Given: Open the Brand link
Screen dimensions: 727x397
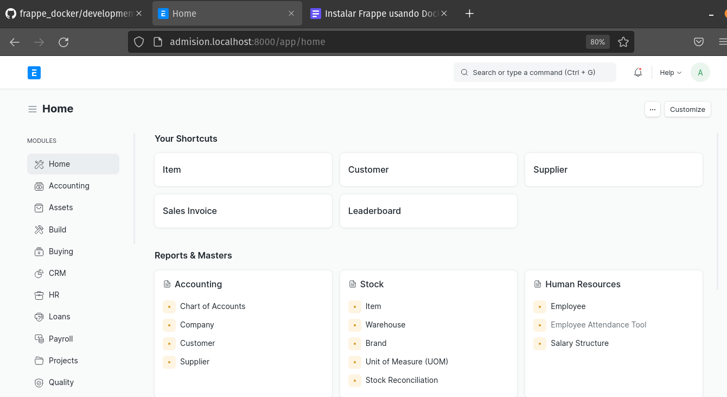Looking at the screenshot, I should pyautogui.click(x=376, y=343).
